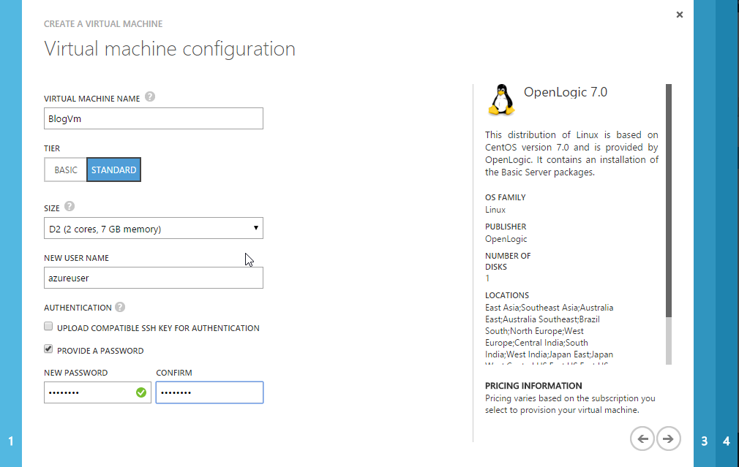The height and width of the screenshot is (467, 739).
Task: Click the Size help question mark icon
Action: click(x=70, y=207)
